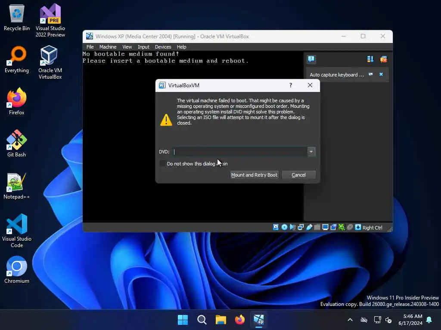Select the Everything desktop shortcut
This screenshot has height=330, width=441.
pos(17,60)
